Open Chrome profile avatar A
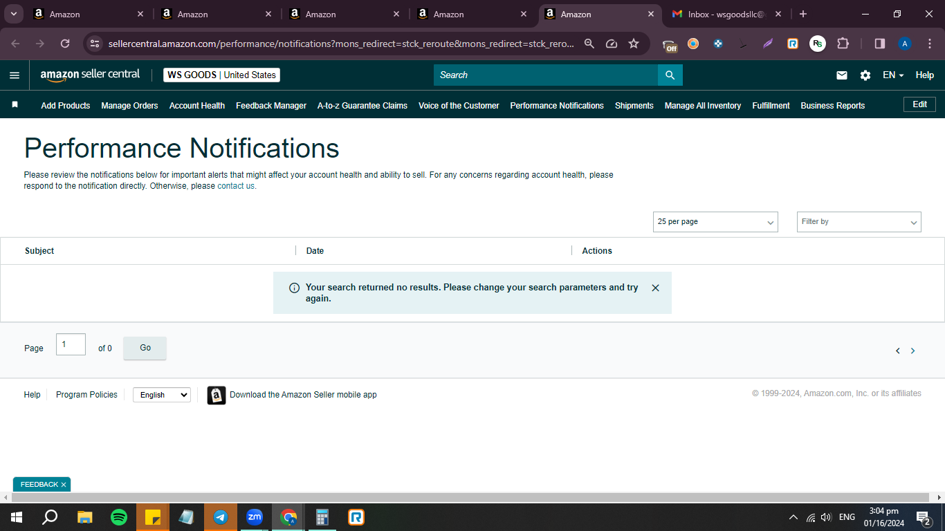Image resolution: width=945 pixels, height=531 pixels. (905, 44)
